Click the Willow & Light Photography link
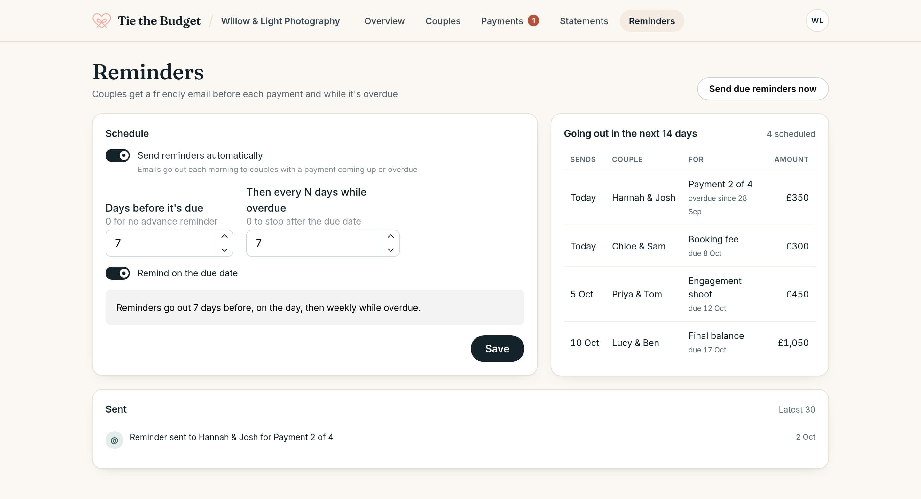Viewport: 921px width, 499px height. point(280,21)
